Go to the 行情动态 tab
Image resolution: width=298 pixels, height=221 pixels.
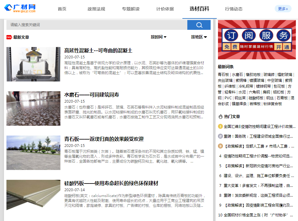coord(234,9)
